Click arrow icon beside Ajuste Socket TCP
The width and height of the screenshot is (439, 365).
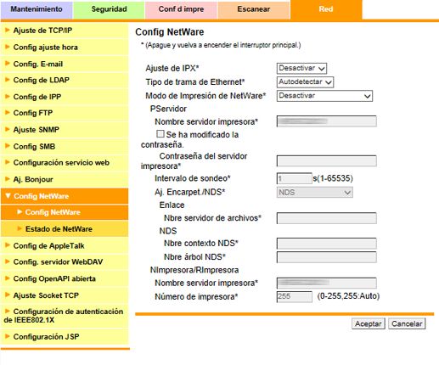8,295
